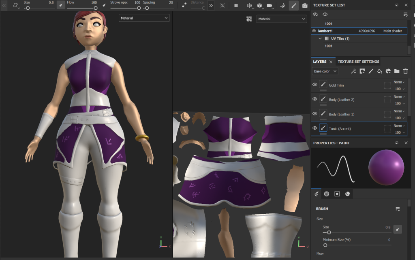Click the add paint layer brush icon
415x260 pixels.
(x=370, y=71)
